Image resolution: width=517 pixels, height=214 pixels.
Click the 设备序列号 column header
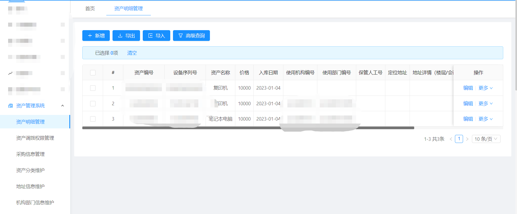[185, 73]
